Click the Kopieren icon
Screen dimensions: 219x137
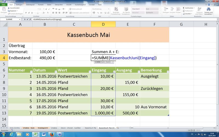(9, 11)
